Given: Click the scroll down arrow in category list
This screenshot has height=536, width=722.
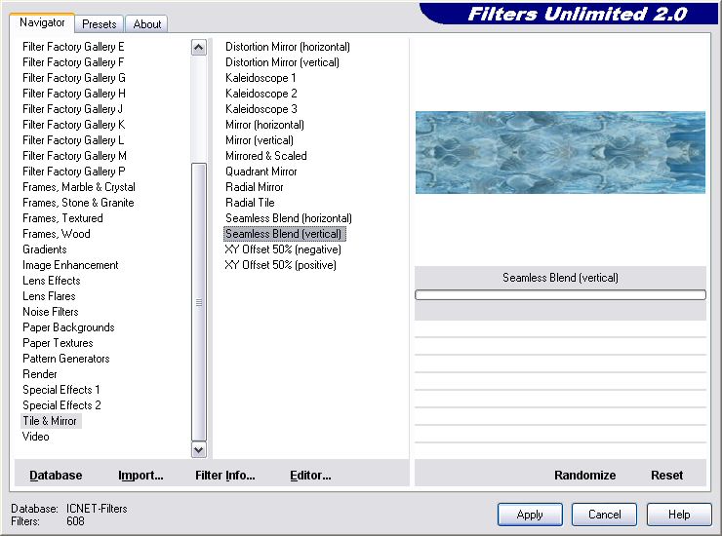Looking at the screenshot, I should point(198,450).
